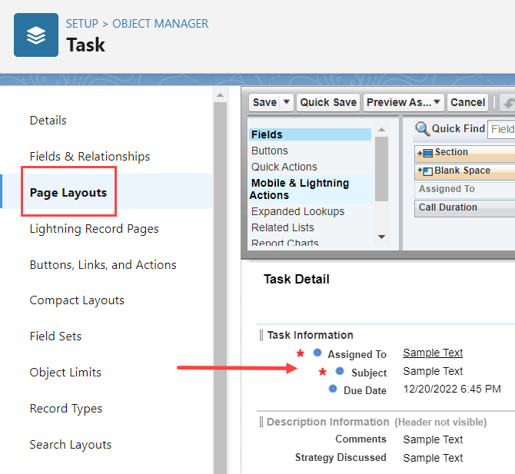Click the Object Manager layers icon

coord(35,35)
